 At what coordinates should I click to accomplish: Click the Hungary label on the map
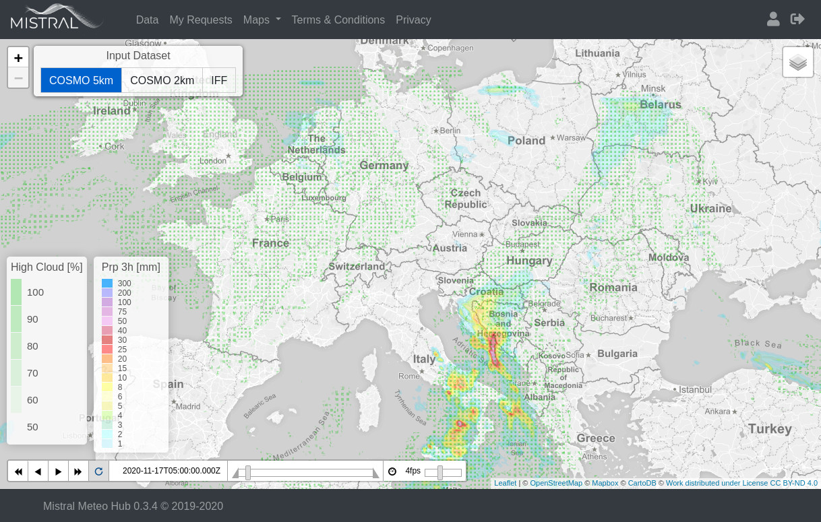point(529,261)
